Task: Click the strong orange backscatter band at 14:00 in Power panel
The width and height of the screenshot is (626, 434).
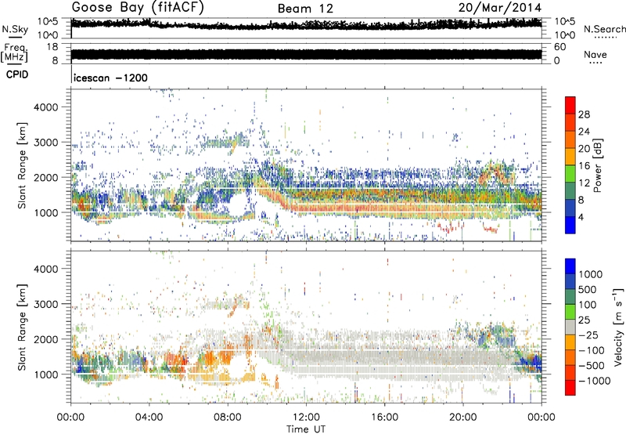Action: pos(345,208)
